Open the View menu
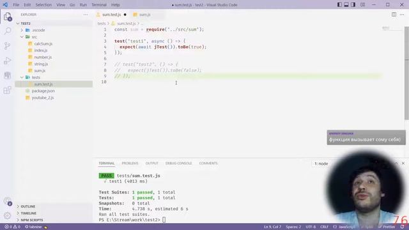 pyautogui.click(x=61, y=4)
